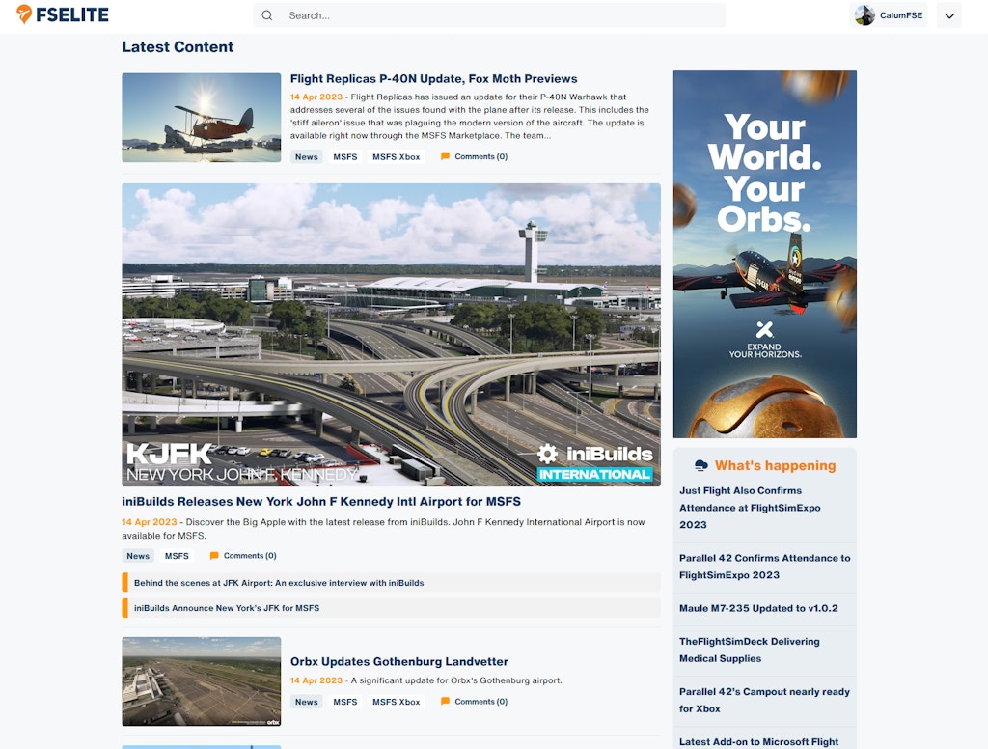
Task: Expand the user account dropdown chevron
Action: (x=948, y=15)
